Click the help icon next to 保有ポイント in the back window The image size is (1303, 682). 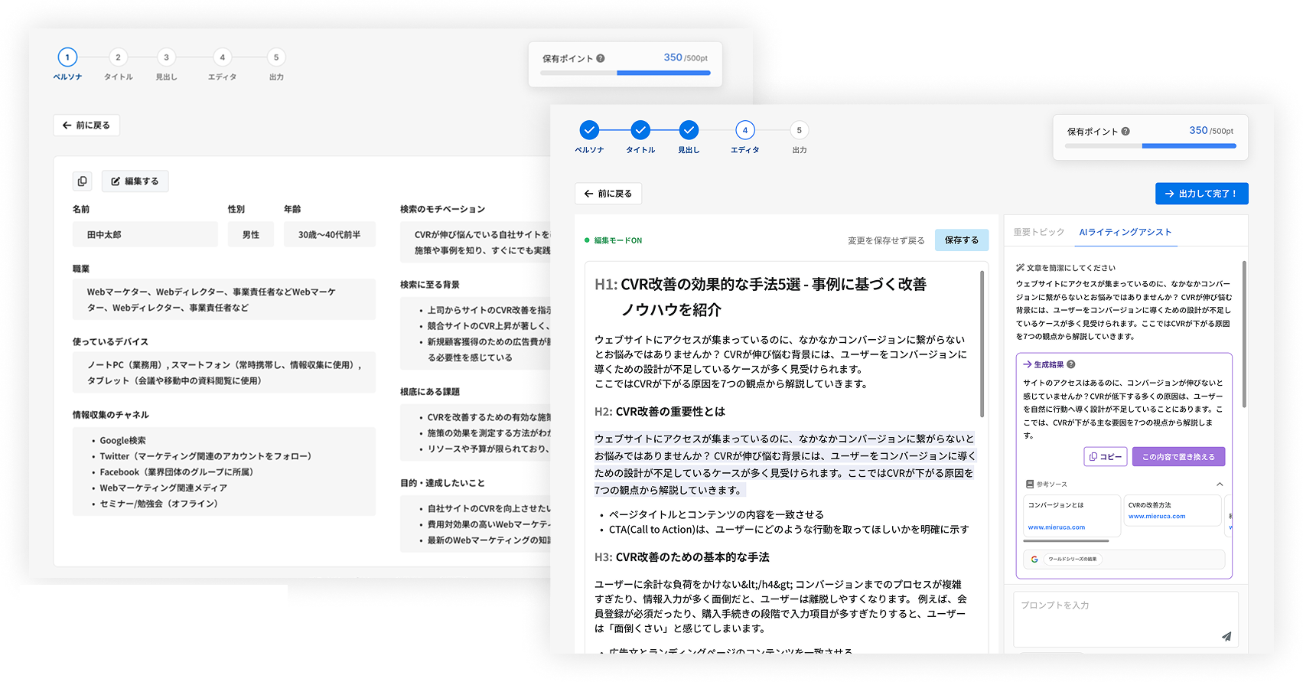601,58
